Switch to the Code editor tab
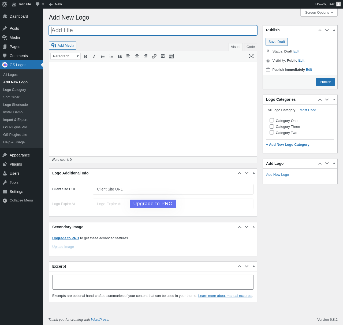Screen dimensions: 343x325 (251, 47)
